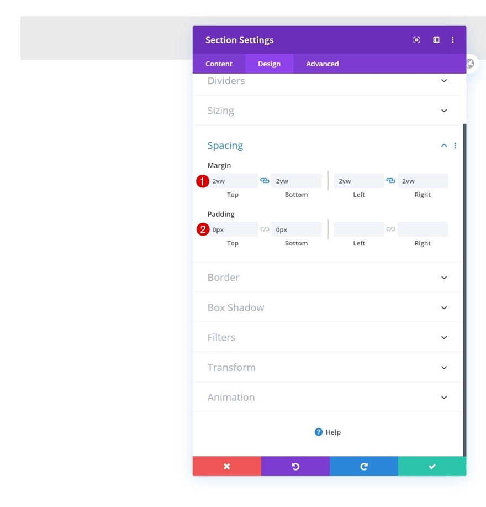This screenshot has height=507, width=486.
Task: Unlink margin left and right values
Action: (391, 181)
